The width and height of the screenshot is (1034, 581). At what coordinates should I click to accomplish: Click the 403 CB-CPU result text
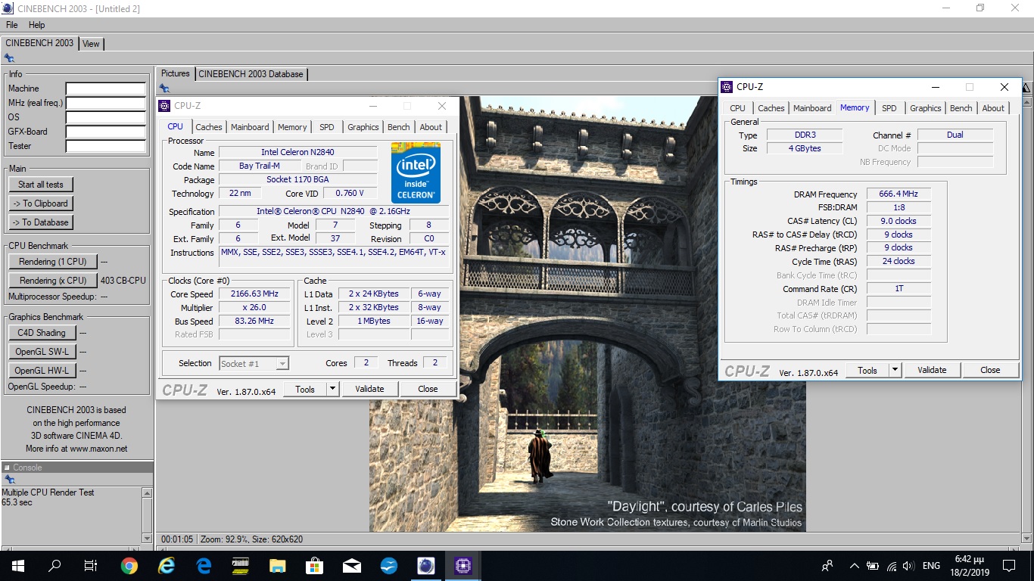tap(123, 281)
